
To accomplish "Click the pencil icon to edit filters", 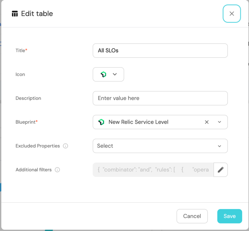I will pos(220,170).
